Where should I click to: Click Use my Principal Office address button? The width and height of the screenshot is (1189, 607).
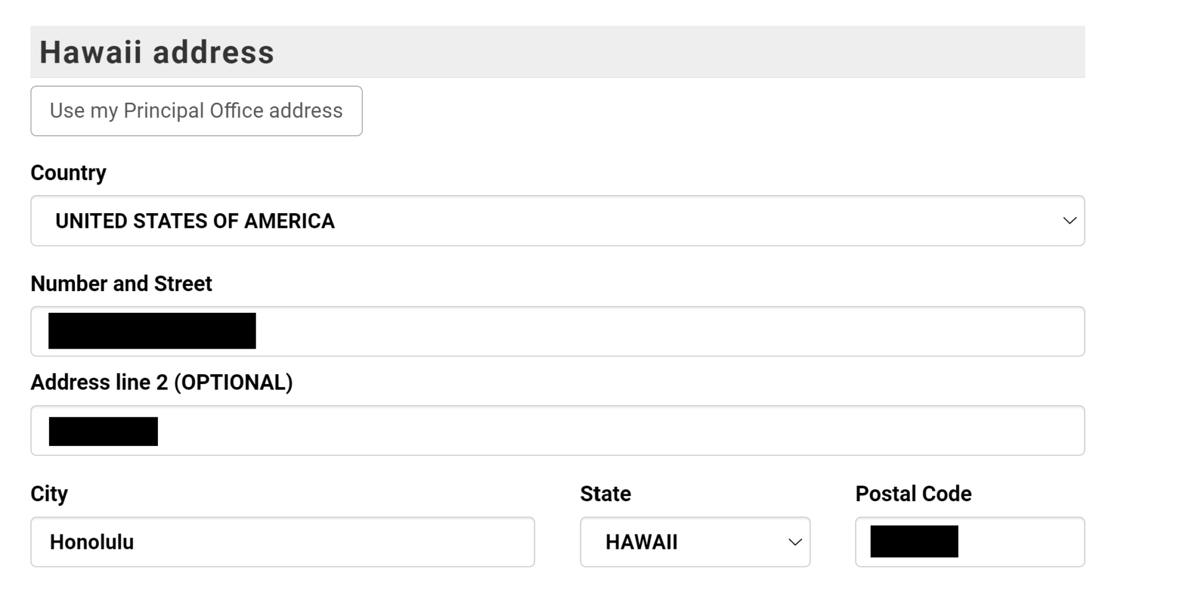pyautogui.click(x=196, y=111)
